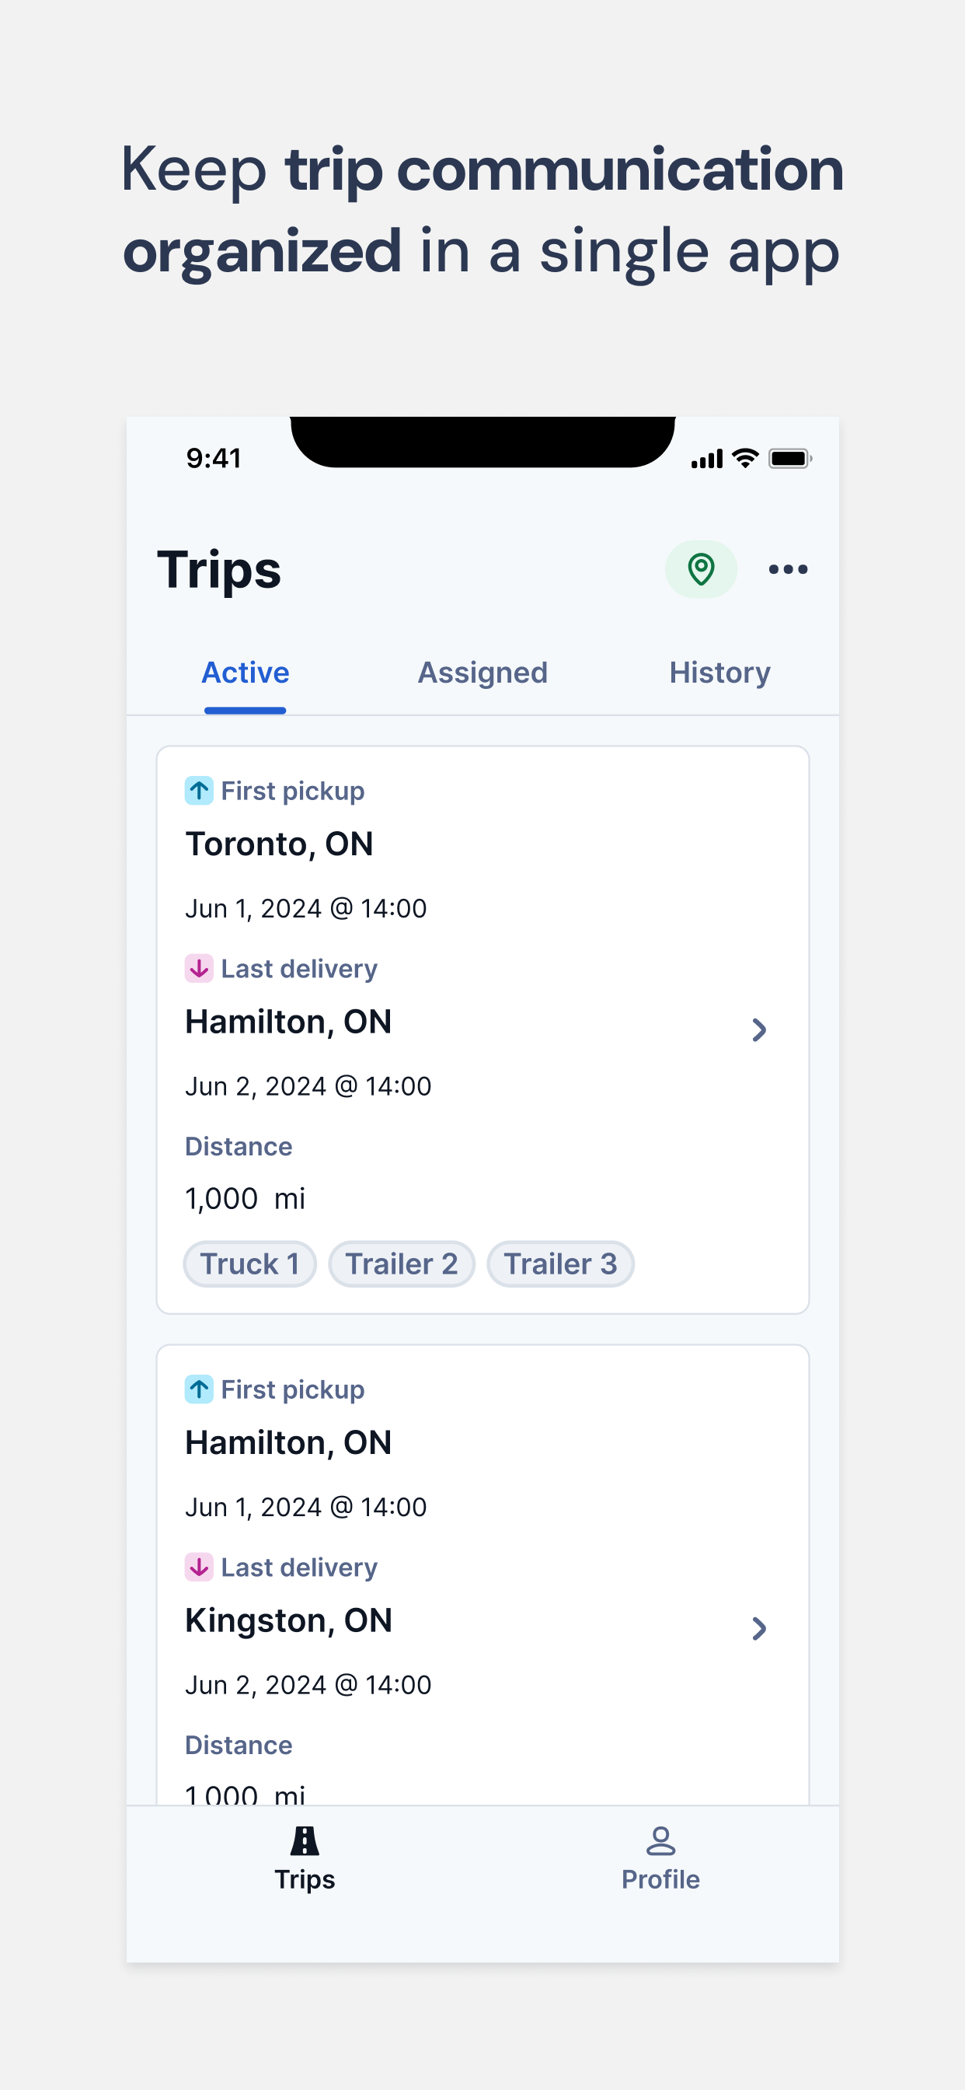Tap the Trips road icon in the bottom bar
Image resolution: width=965 pixels, height=2090 pixels.
coord(304,1840)
